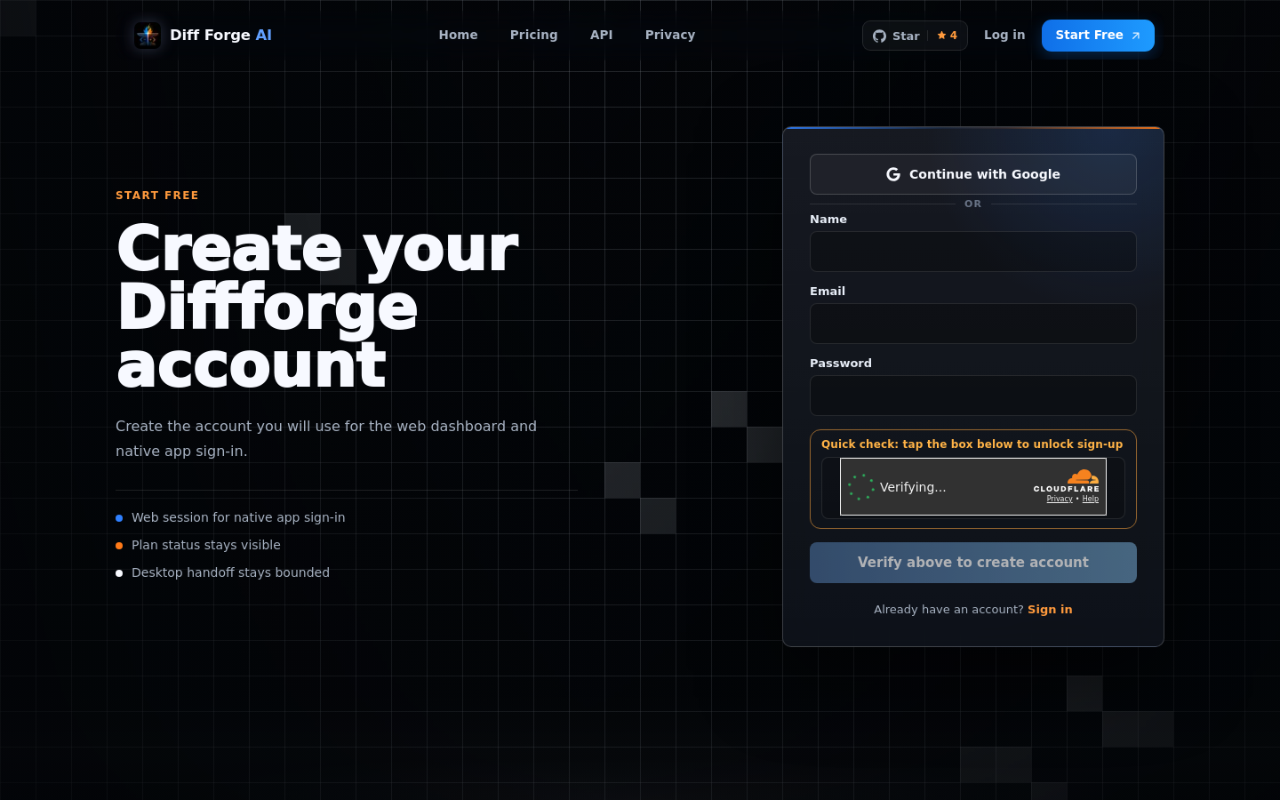This screenshot has width=1280, height=800.
Task: Open Cloudflare Privacy link in widget
Action: coord(1059,499)
